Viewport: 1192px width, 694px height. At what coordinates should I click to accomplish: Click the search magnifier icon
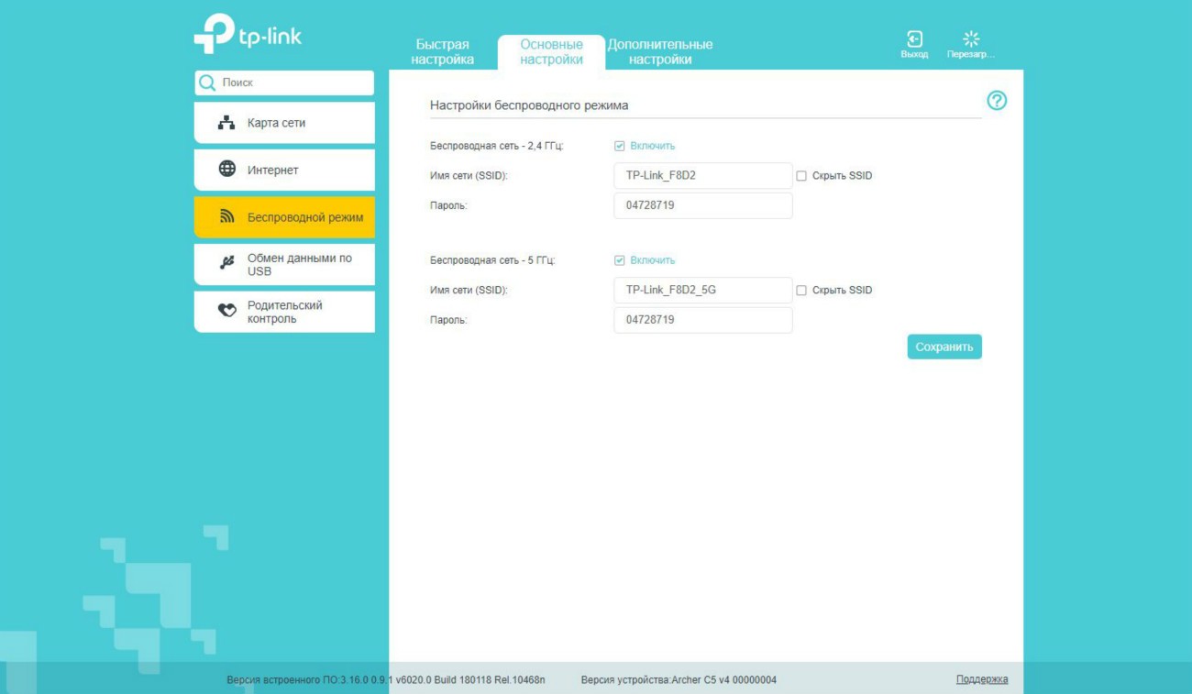(208, 83)
